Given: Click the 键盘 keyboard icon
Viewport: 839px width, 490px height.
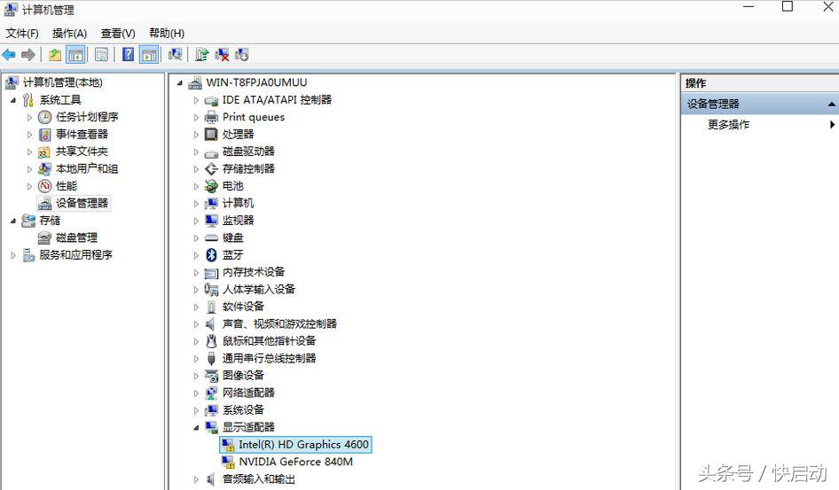Looking at the screenshot, I should (x=211, y=237).
